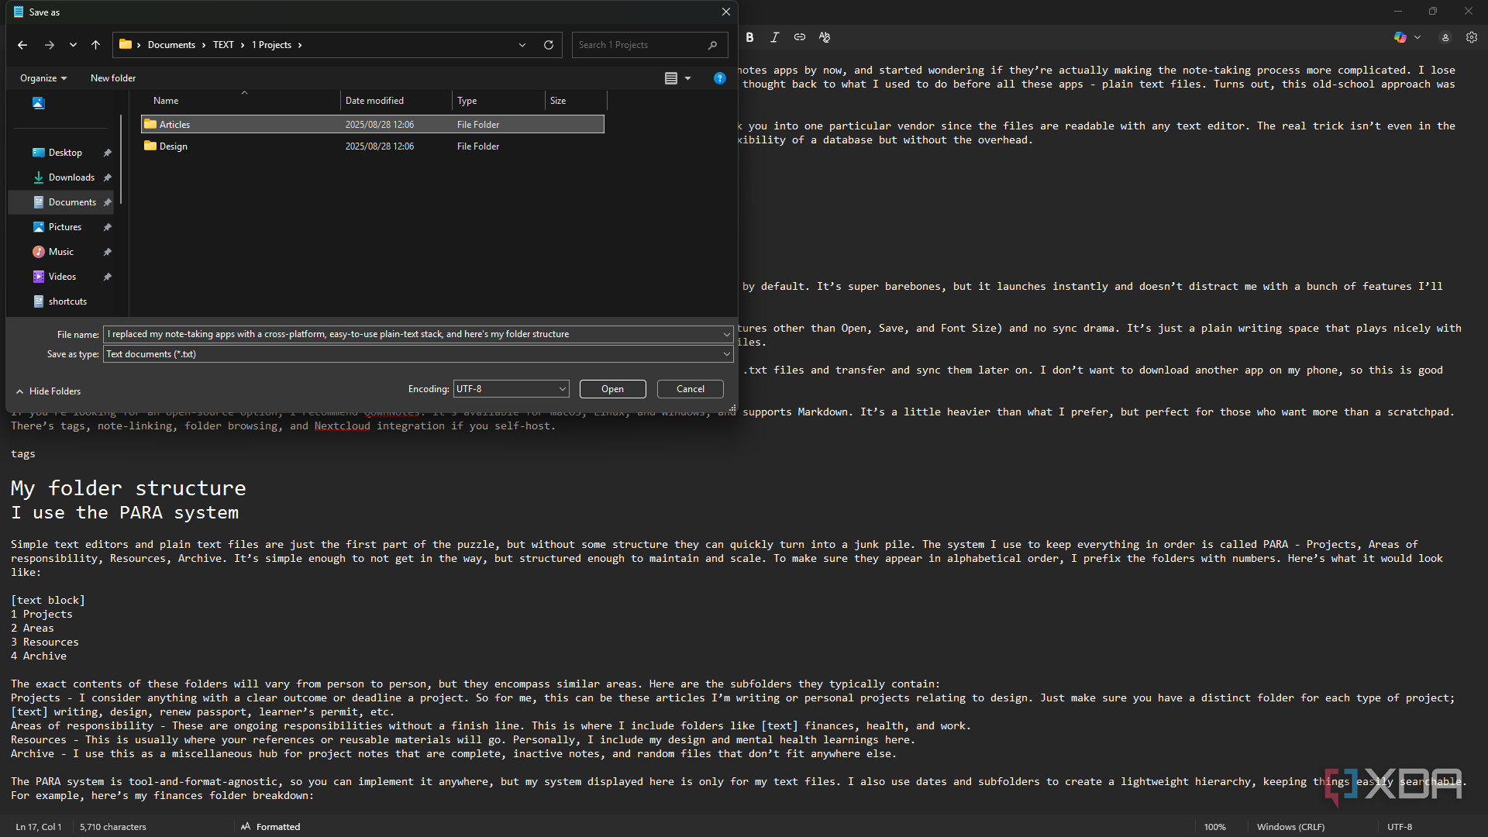Image resolution: width=1488 pixels, height=837 pixels.
Task: Collapse with Hide Folders
Action: pos(48,391)
